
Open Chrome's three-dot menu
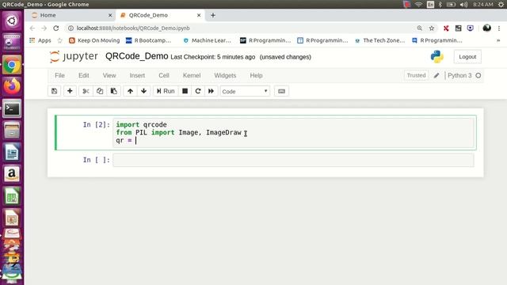(499, 28)
